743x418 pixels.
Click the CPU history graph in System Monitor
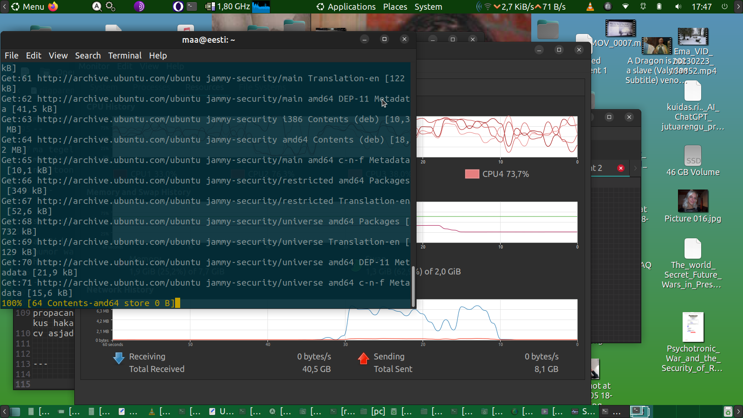pyautogui.click(x=497, y=137)
